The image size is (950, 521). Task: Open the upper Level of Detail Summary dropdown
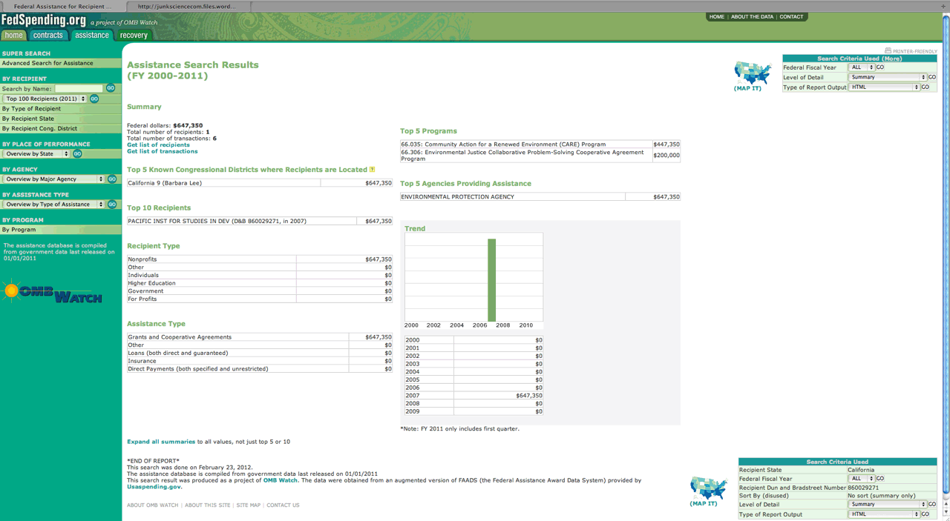click(888, 77)
